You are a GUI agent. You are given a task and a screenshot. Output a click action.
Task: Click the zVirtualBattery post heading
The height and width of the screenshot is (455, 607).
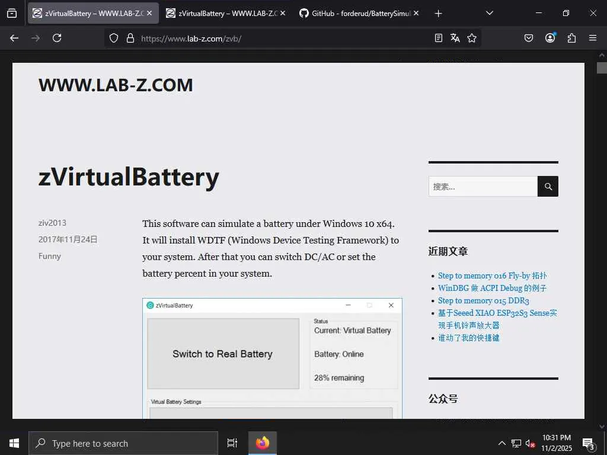coord(129,177)
